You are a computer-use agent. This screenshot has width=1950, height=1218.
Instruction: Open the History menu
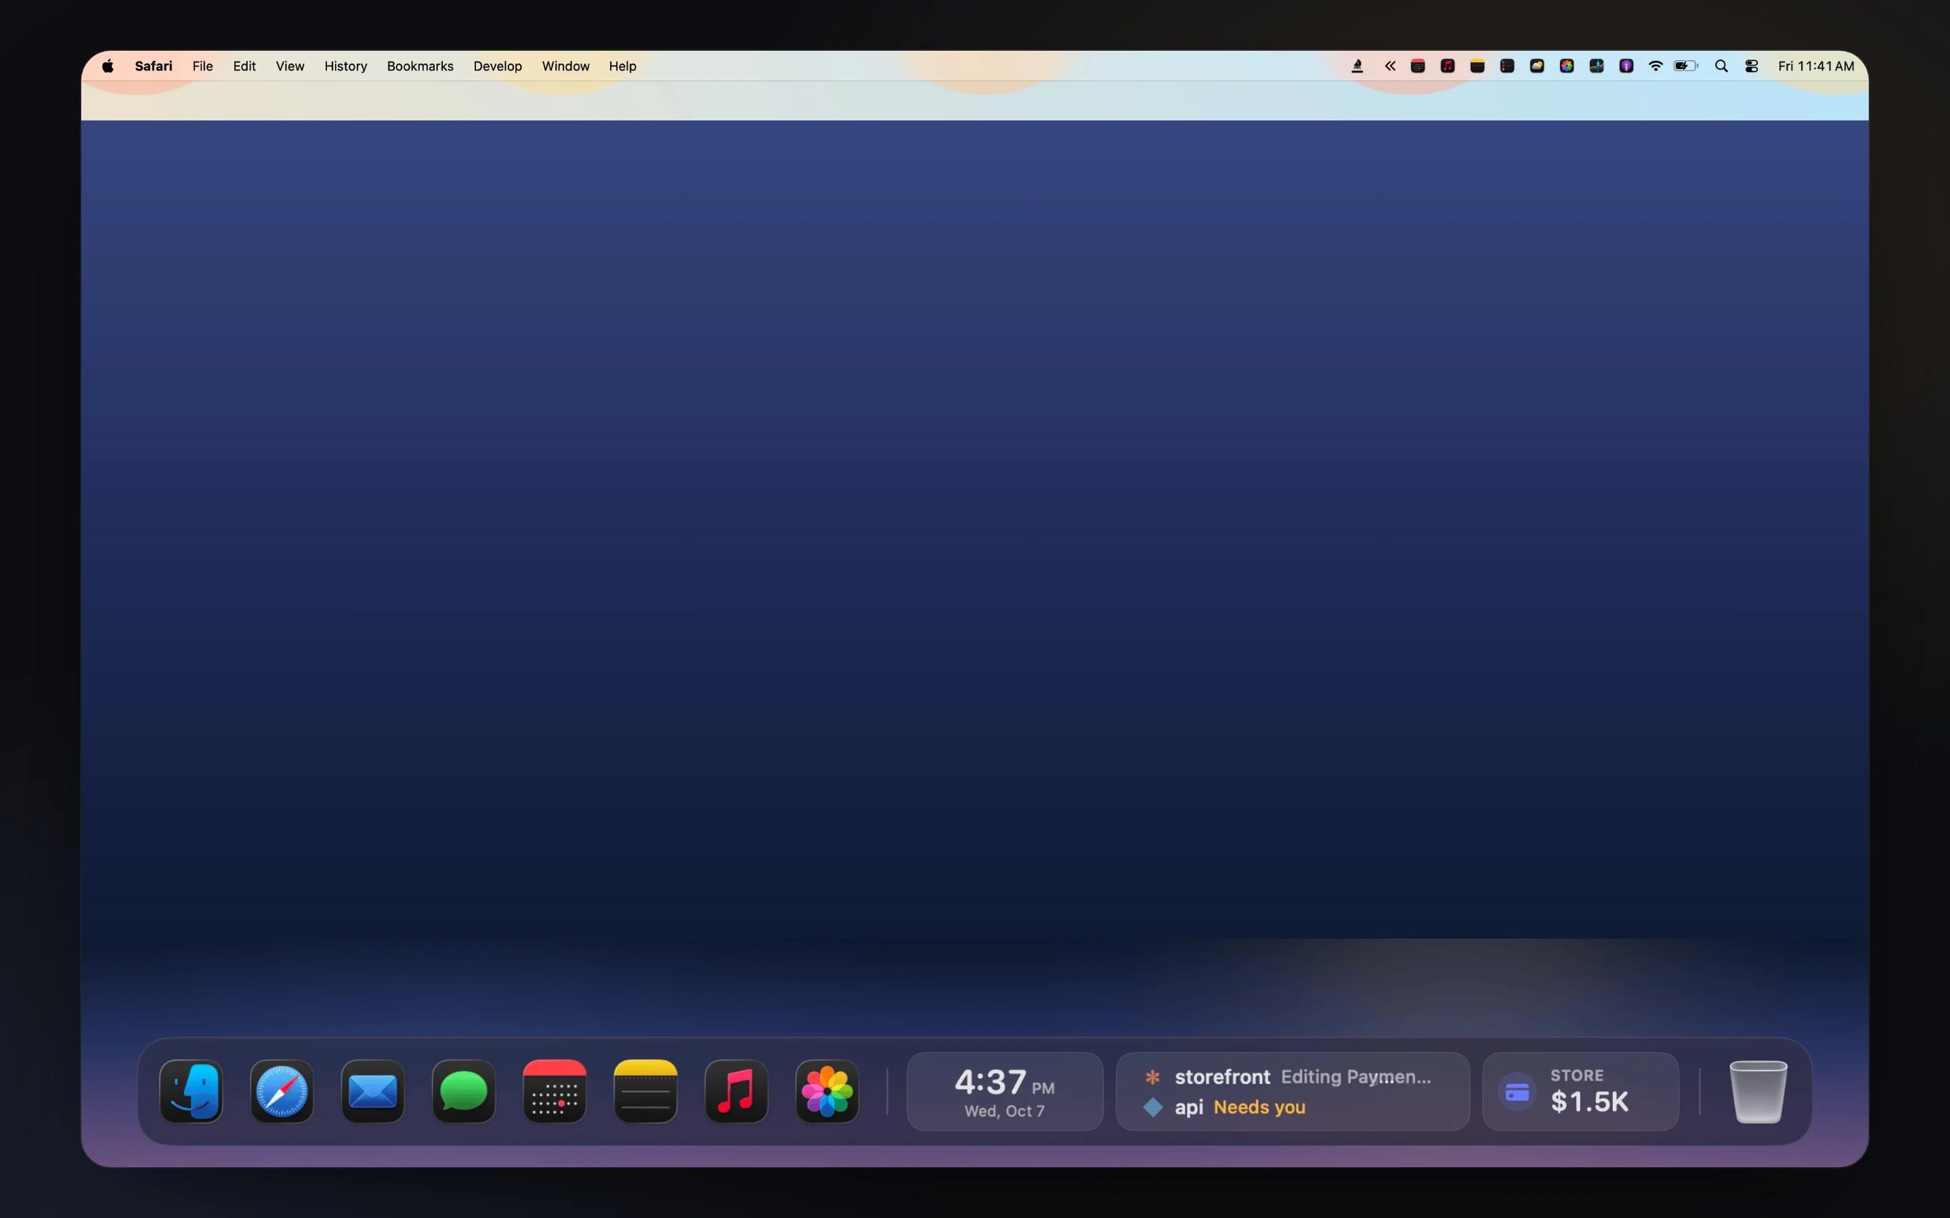click(x=346, y=66)
